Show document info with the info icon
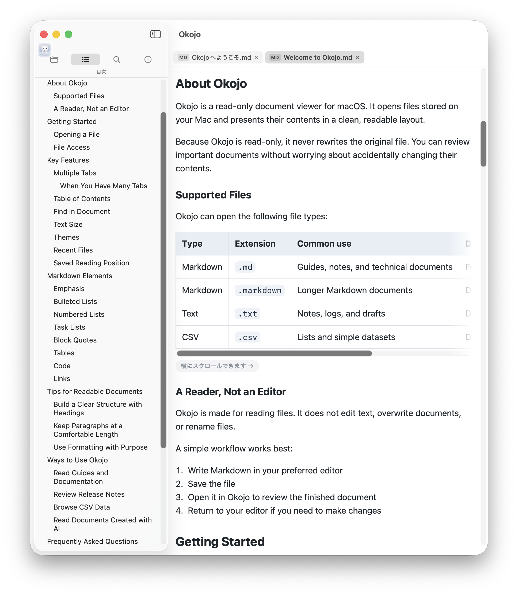The height and width of the screenshot is (595, 518). point(148,60)
